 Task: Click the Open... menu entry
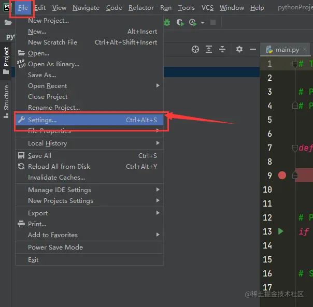click(x=90, y=53)
